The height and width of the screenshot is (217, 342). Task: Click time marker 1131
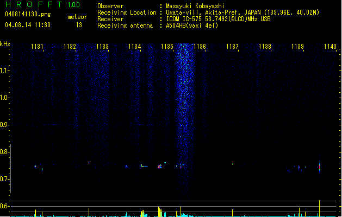37,47
